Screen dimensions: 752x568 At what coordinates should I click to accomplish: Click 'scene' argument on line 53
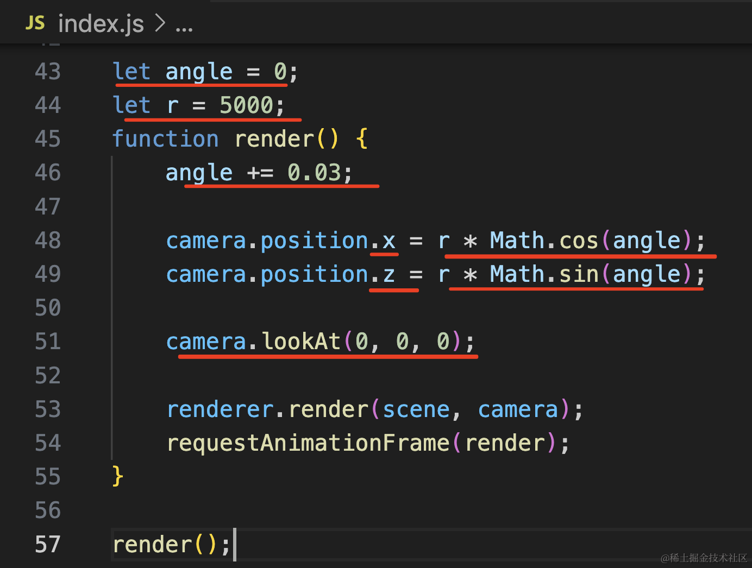[416, 410]
